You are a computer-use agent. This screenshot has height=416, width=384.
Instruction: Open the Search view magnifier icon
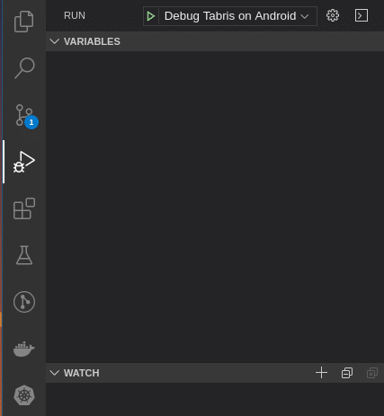coord(24,68)
